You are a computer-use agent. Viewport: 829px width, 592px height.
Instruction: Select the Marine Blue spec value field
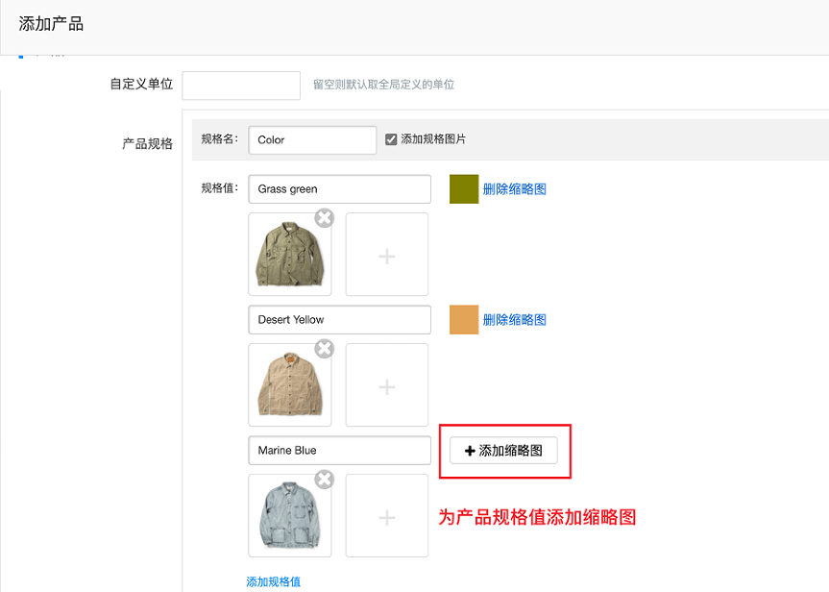pos(338,450)
